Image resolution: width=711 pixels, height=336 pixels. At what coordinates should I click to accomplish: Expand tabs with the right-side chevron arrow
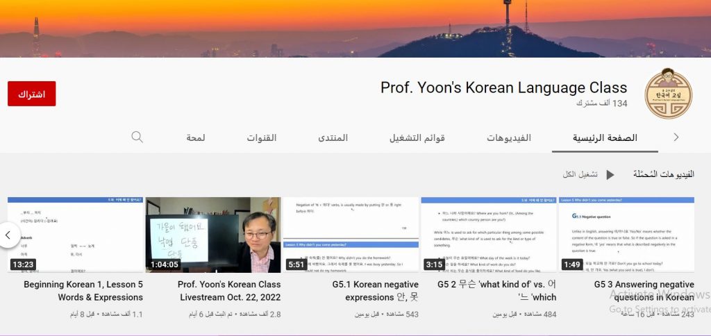[x=676, y=137]
